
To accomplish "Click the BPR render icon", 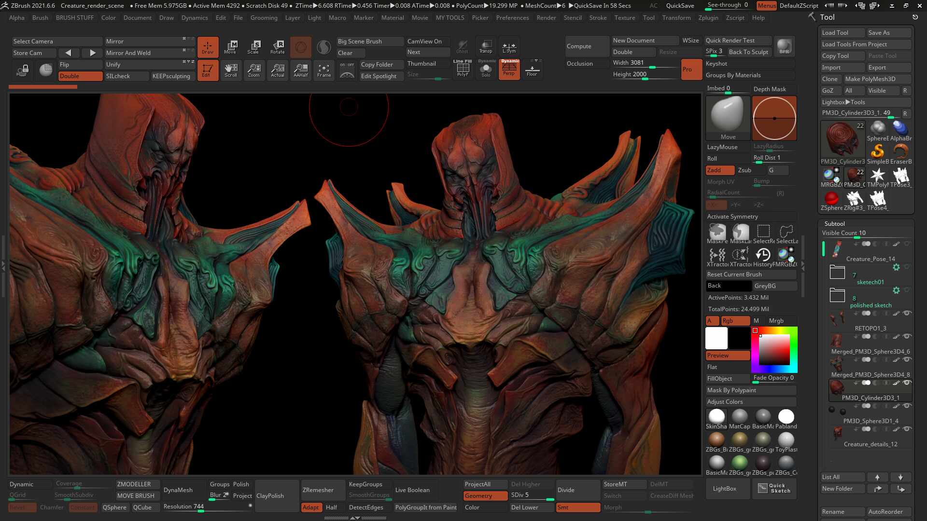I will coord(785,46).
